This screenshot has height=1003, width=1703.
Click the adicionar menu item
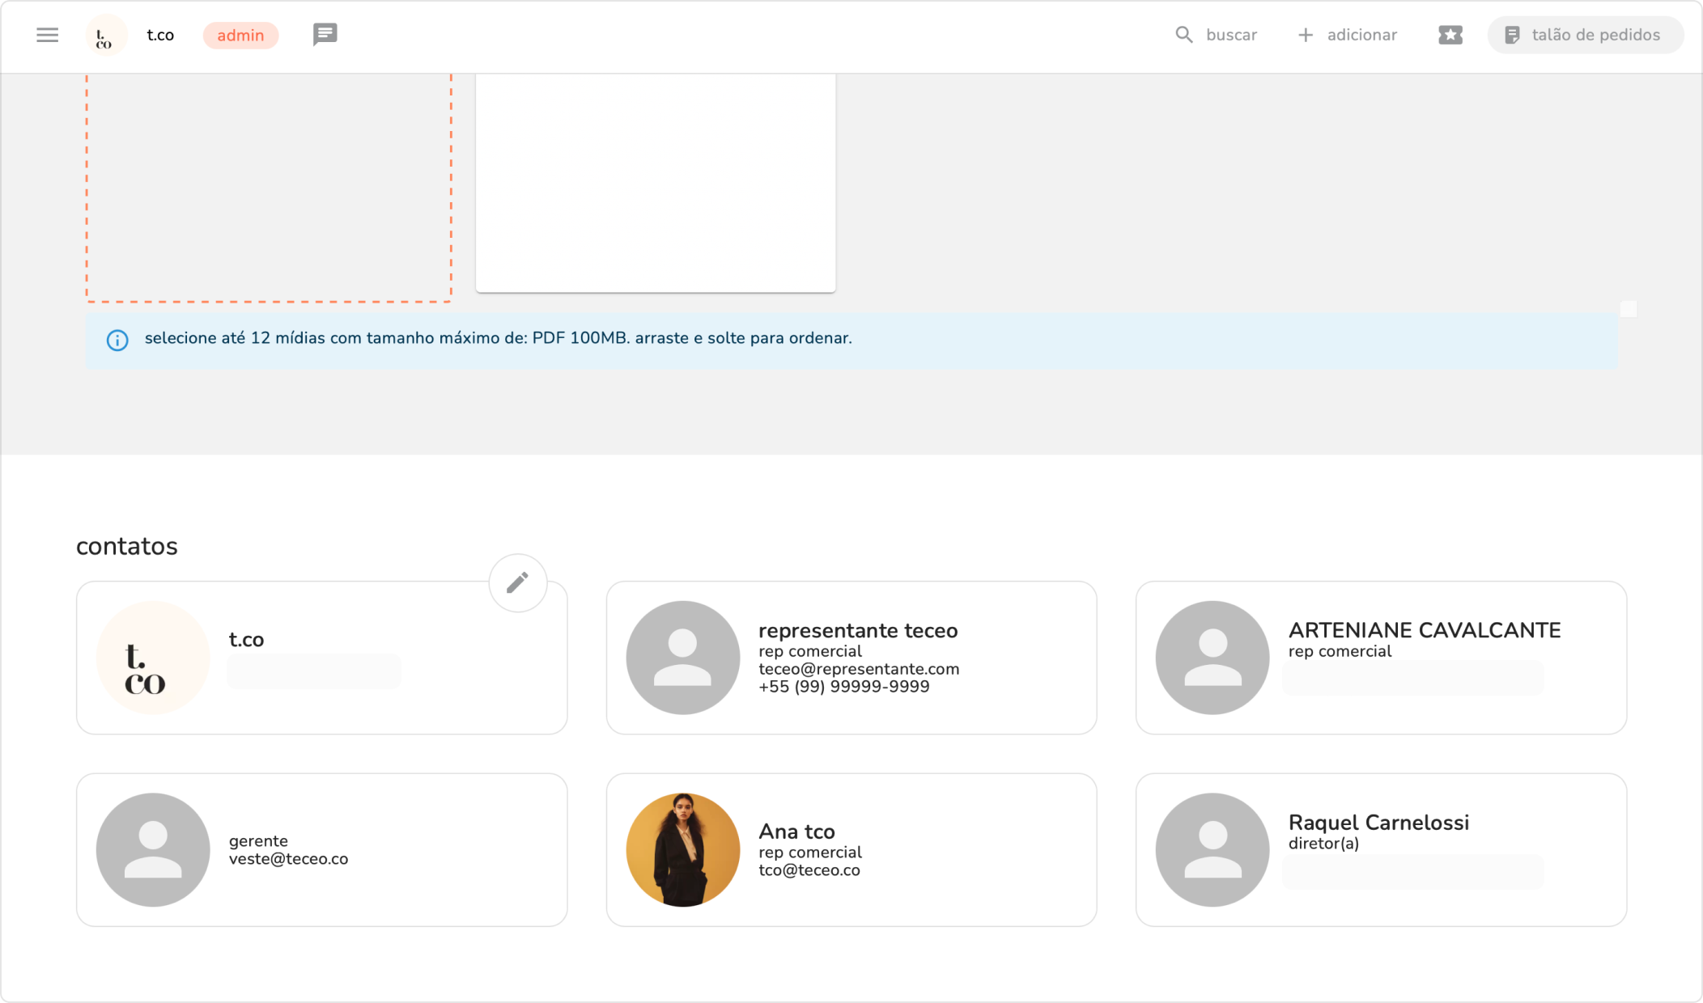coord(1361,35)
